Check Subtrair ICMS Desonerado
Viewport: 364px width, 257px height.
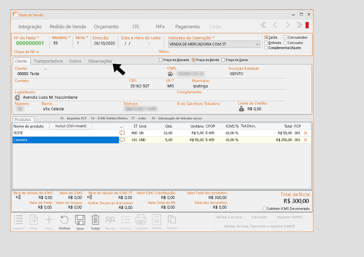point(264,209)
